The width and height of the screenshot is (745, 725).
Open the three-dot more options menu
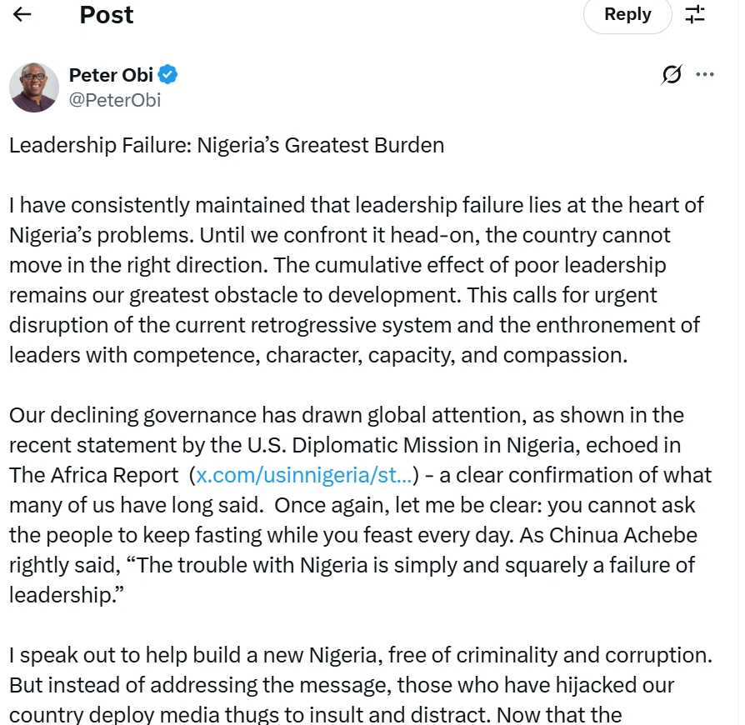click(x=705, y=75)
